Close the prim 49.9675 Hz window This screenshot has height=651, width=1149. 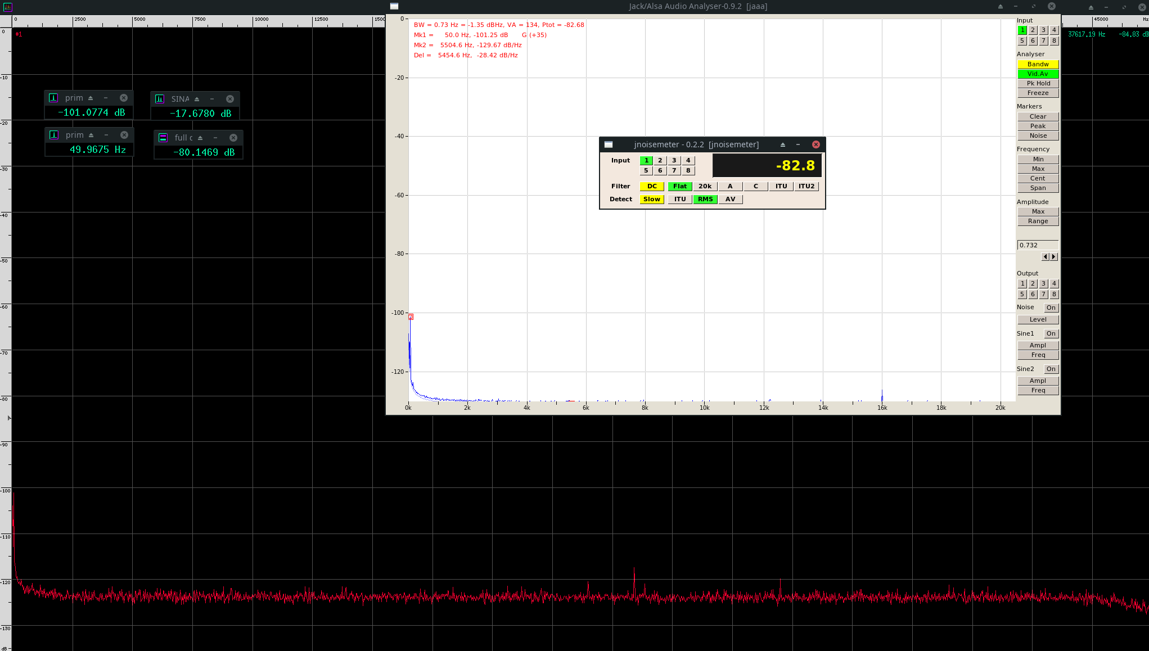point(124,135)
